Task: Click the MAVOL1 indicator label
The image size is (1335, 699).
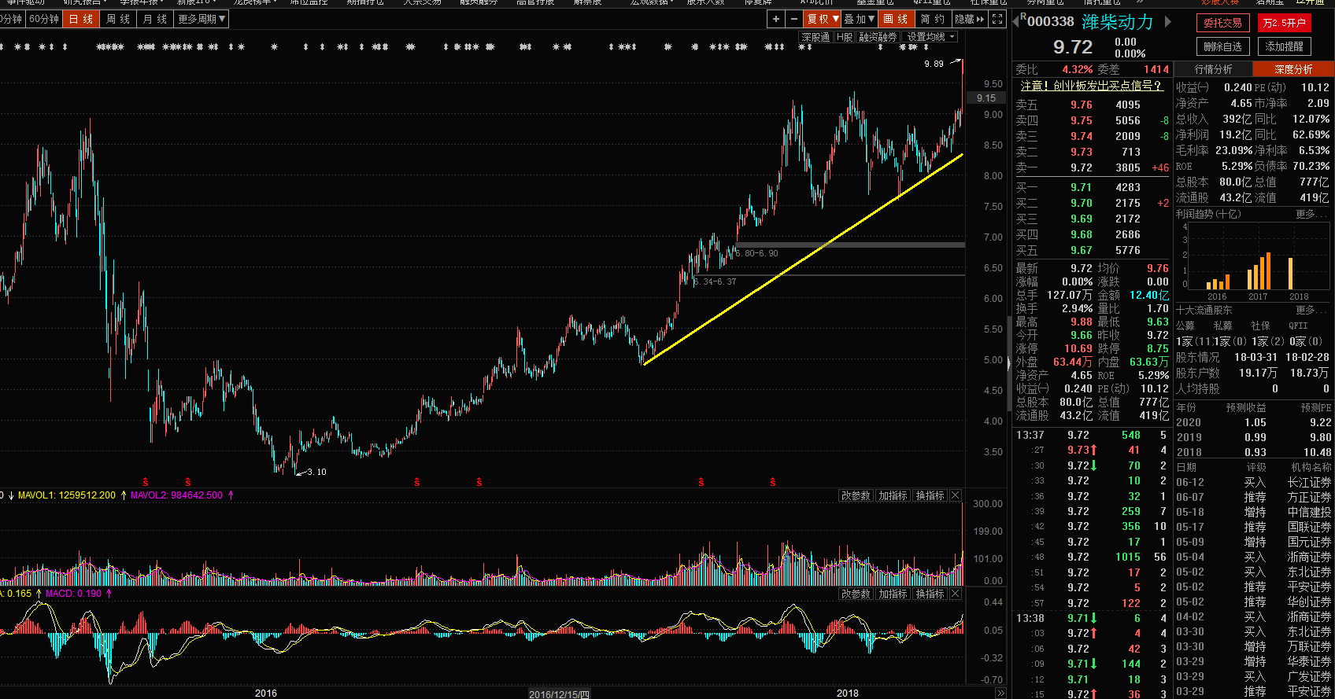Action: pyautogui.click(x=67, y=495)
